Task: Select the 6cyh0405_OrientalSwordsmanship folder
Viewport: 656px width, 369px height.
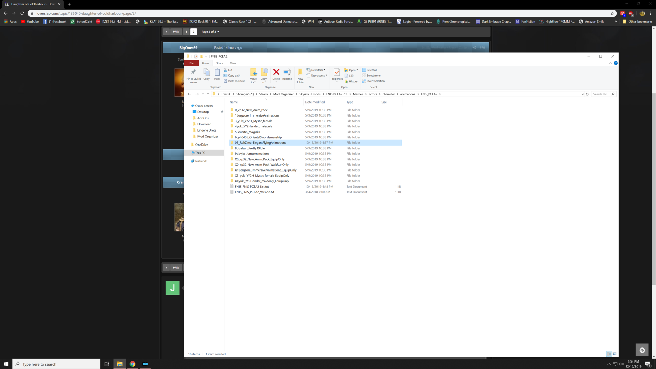Action: (x=258, y=137)
